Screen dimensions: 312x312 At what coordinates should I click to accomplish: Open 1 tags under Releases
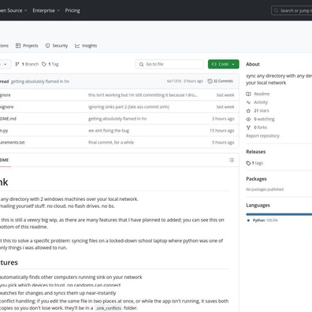tap(258, 163)
